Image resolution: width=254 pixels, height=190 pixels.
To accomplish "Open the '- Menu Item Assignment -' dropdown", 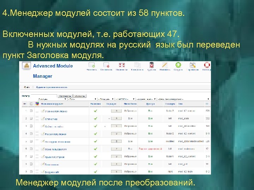I will [x=183, y=99].
